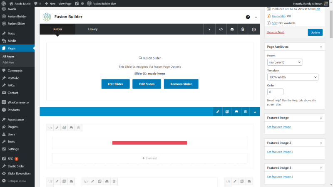
Task: Delete the 2/3 column trash icon
Action: coord(114,181)
